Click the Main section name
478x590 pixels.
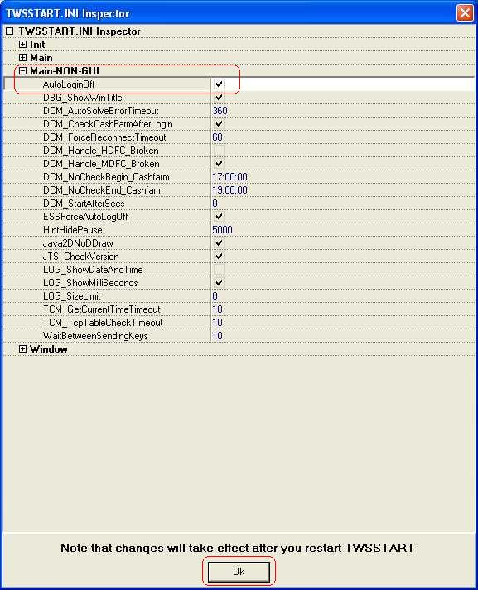(x=41, y=58)
